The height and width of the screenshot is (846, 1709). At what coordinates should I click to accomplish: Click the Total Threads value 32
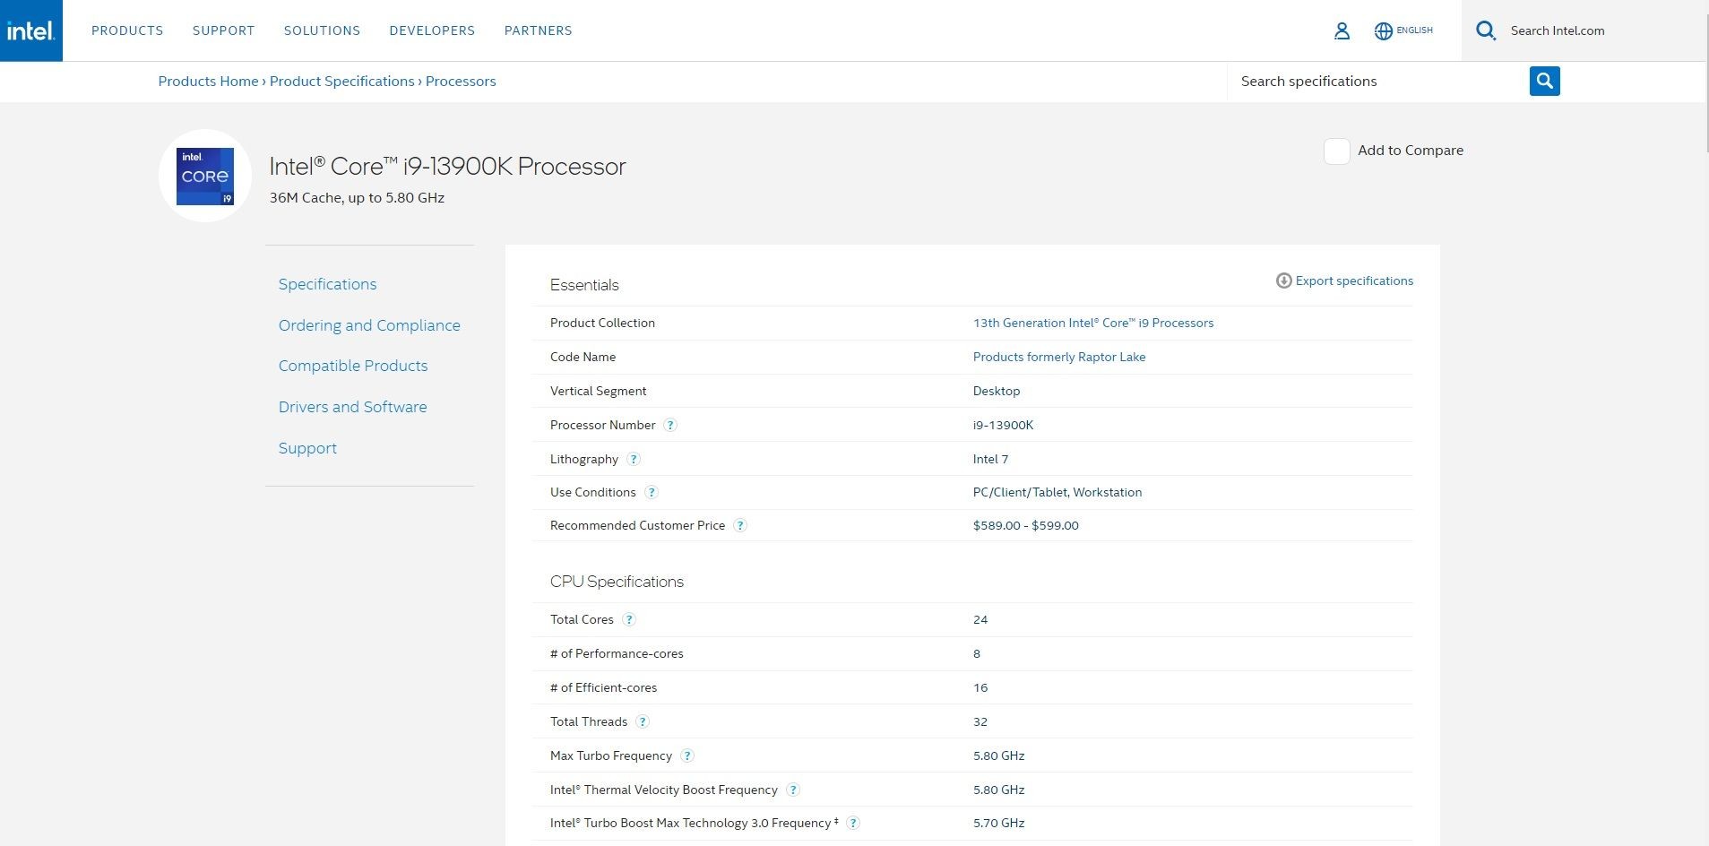[x=980, y=721]
